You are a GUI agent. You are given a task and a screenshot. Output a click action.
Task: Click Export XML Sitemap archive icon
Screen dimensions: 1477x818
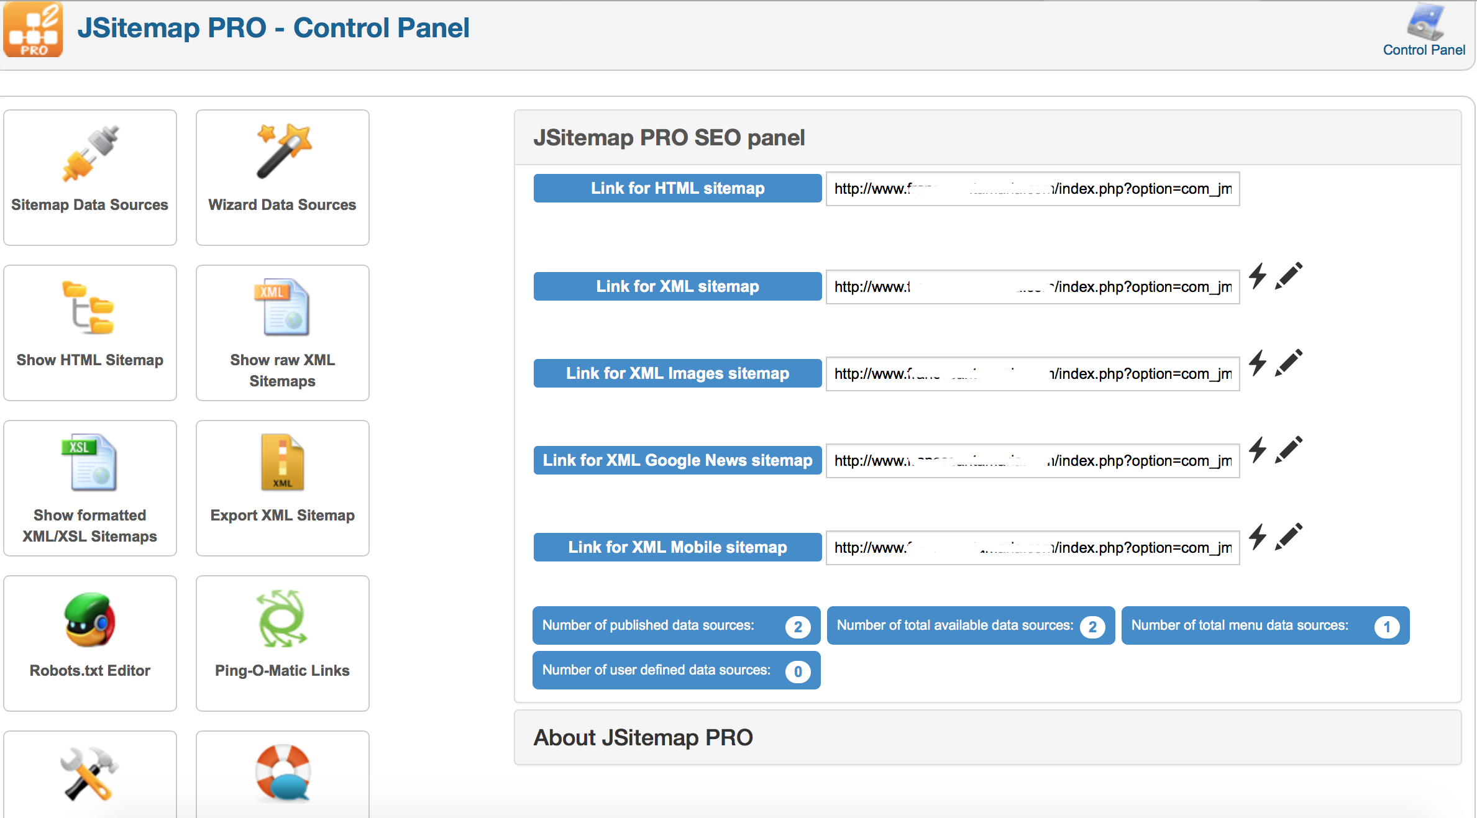coord(283,463)
